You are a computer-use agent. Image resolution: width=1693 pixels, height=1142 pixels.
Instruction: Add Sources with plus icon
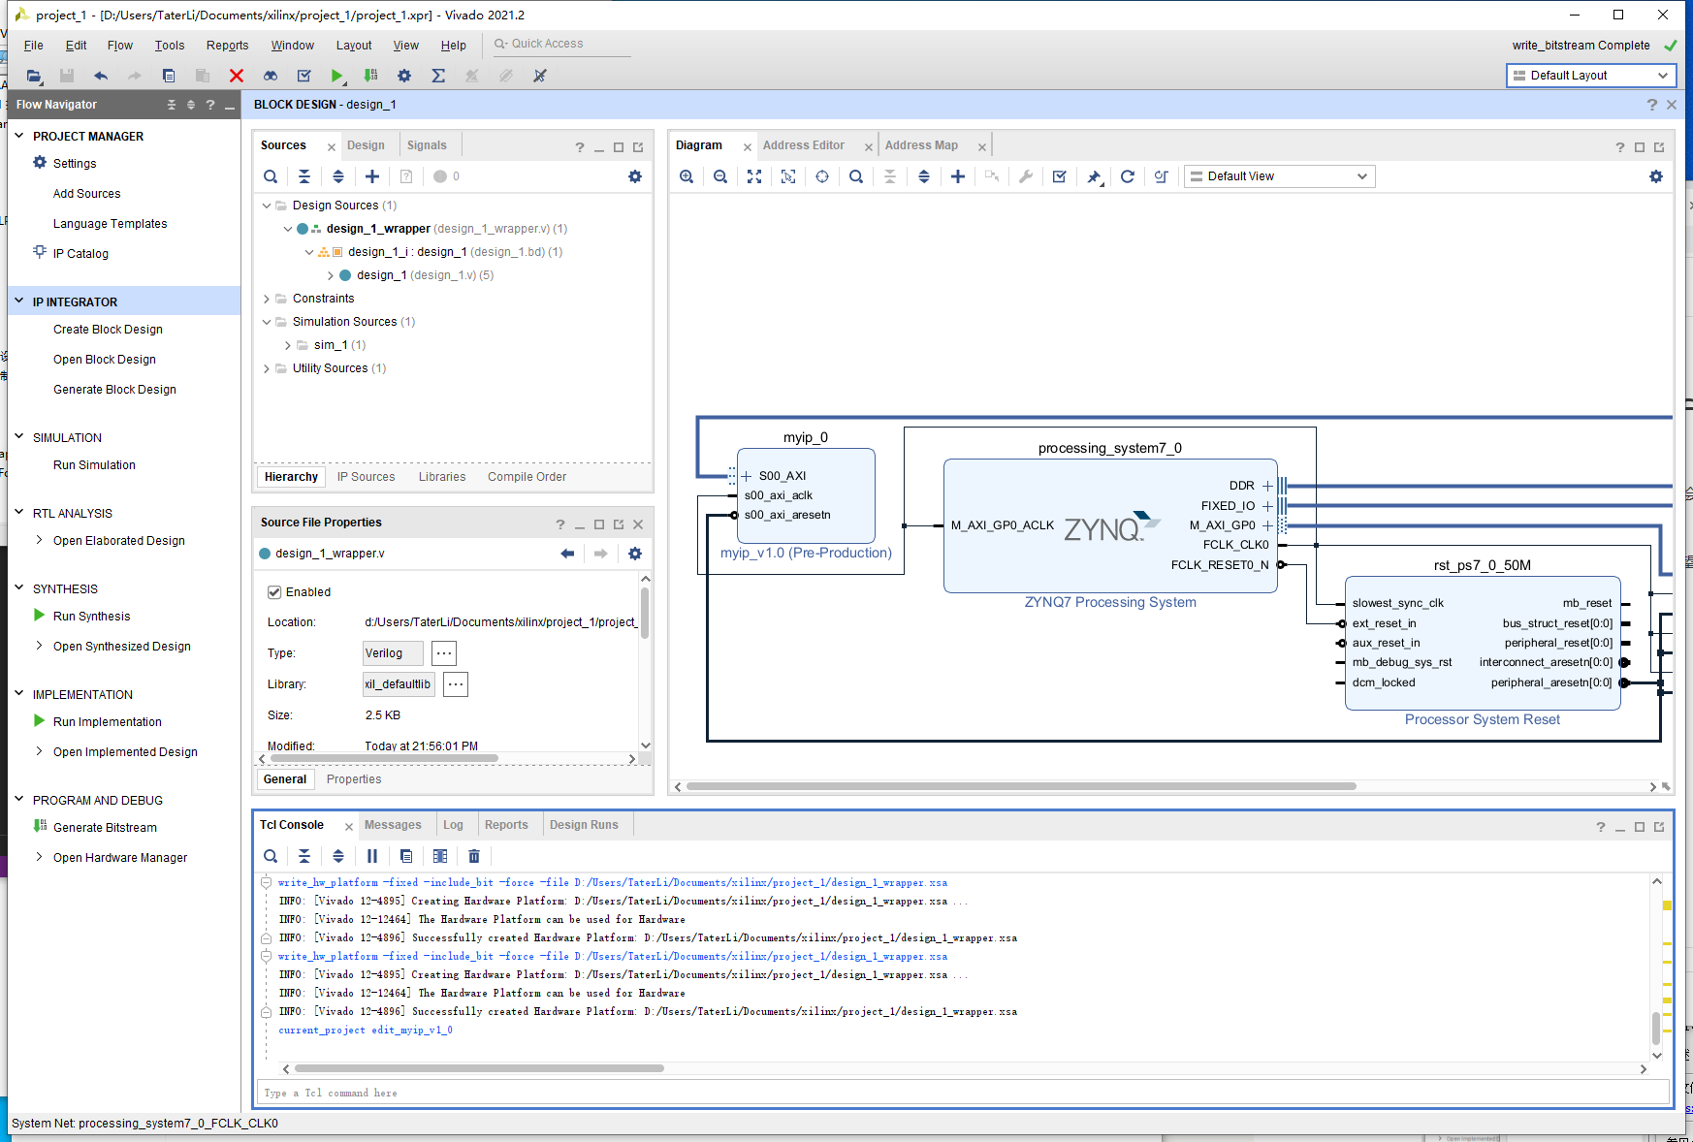372,176
